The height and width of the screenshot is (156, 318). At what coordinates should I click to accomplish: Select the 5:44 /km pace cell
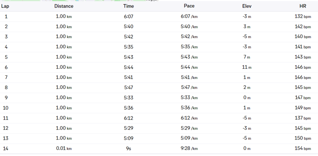tap(189, 67)
